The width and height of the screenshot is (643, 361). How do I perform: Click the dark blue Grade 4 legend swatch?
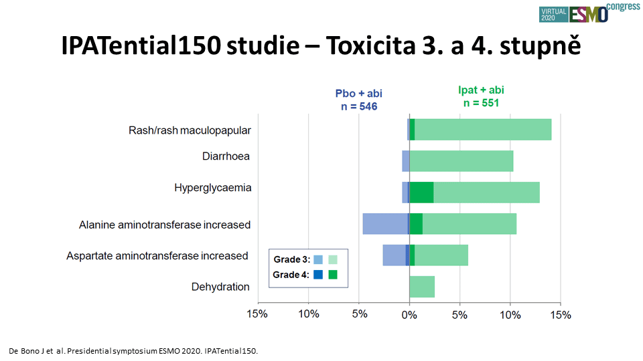(317, 275)
